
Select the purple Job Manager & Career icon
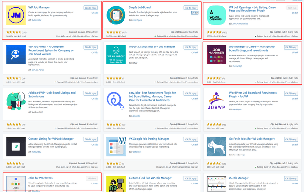216,55
